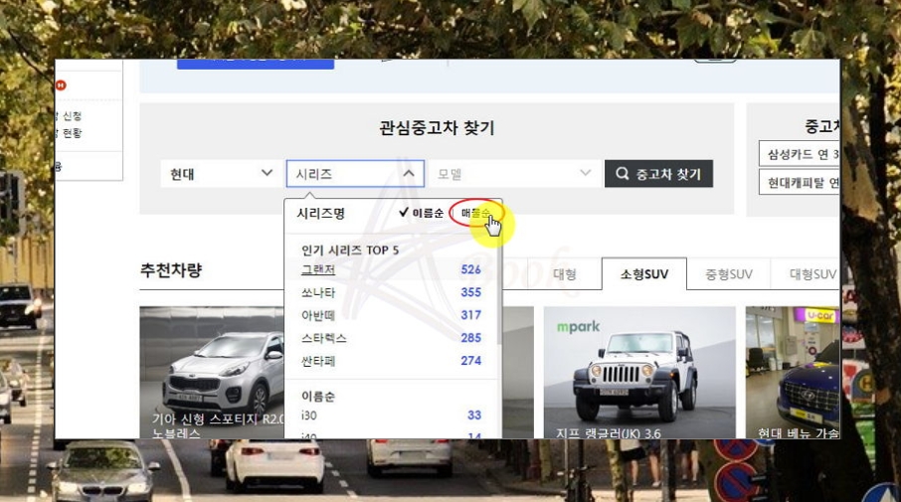Click the checkmark icon beside 이름순
The height and width of the screenshot is (502, 901).
tap(404, 213)
